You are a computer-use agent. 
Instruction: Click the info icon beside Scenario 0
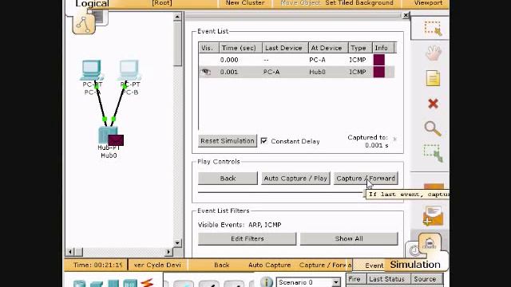click(267, 282)
